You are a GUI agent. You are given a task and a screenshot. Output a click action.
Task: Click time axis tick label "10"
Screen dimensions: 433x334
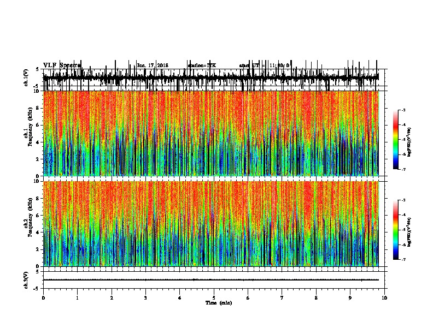[384, 298]
